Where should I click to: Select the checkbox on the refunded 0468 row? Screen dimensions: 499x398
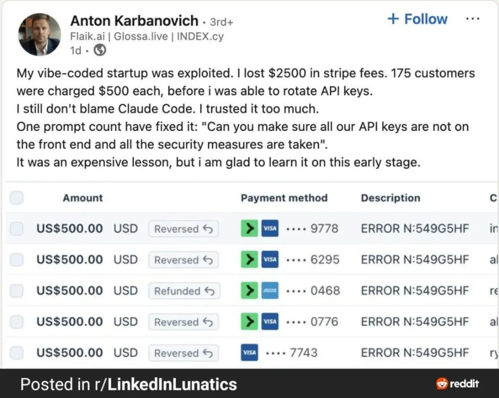click(x=17, y=291)
